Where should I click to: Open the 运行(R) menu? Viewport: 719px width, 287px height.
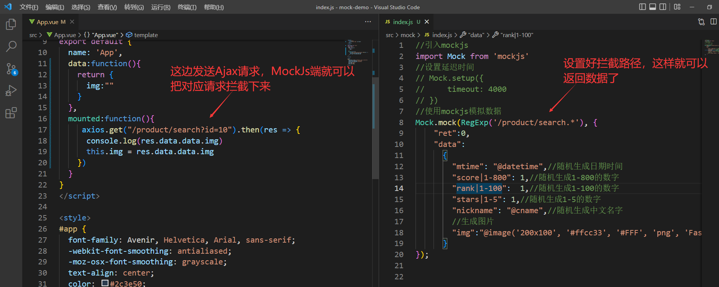pyautogui.click(x=161, y=7)
